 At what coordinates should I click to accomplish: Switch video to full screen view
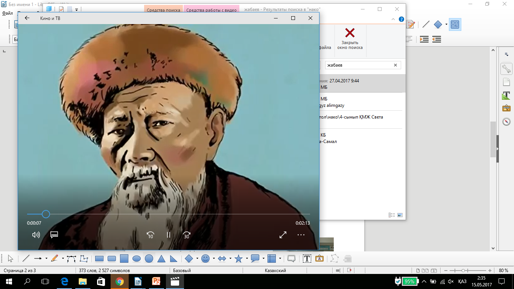coord(283,235)
